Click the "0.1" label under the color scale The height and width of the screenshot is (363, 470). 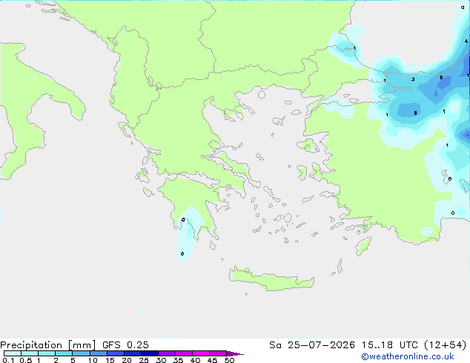(8, 360)
